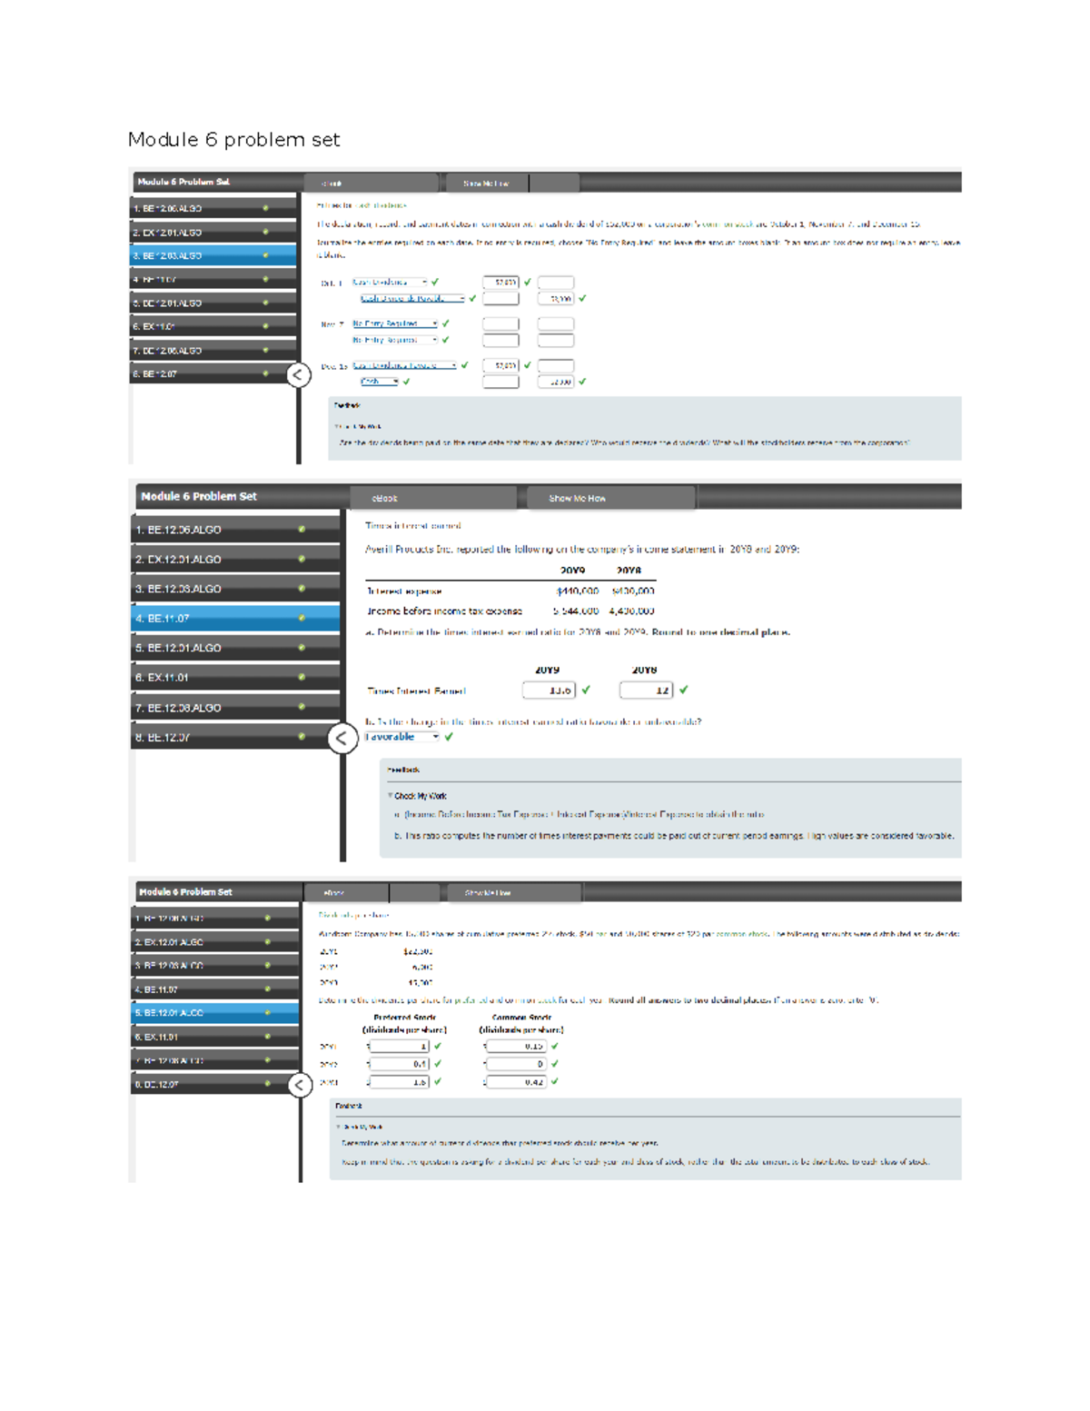Click green checkmark next to Favorable dropdown
This screenshot has height=1411, width=1090.
coord(449,737)
